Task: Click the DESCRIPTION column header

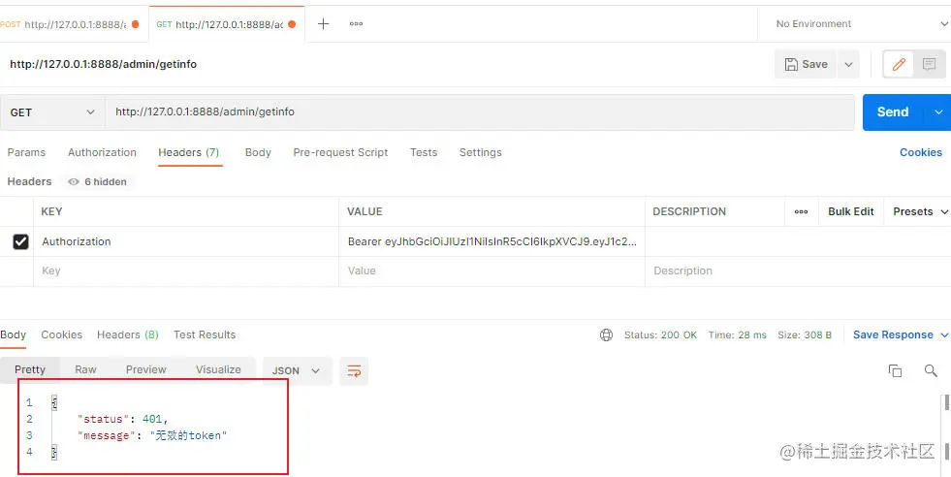Action: point(689,211)
